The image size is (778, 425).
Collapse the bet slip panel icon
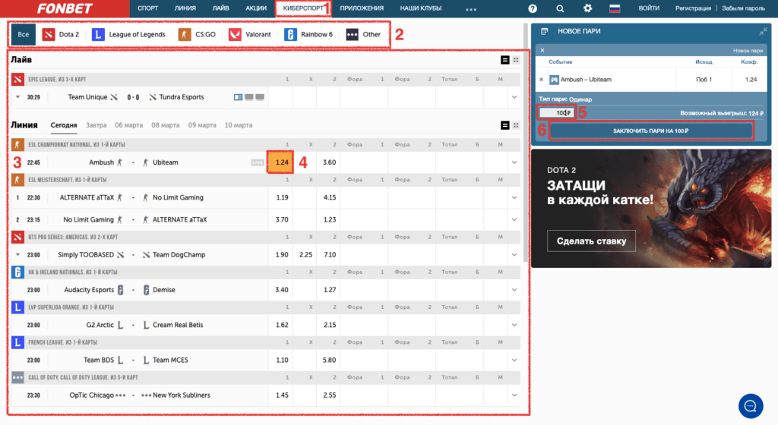pos(763,31)
